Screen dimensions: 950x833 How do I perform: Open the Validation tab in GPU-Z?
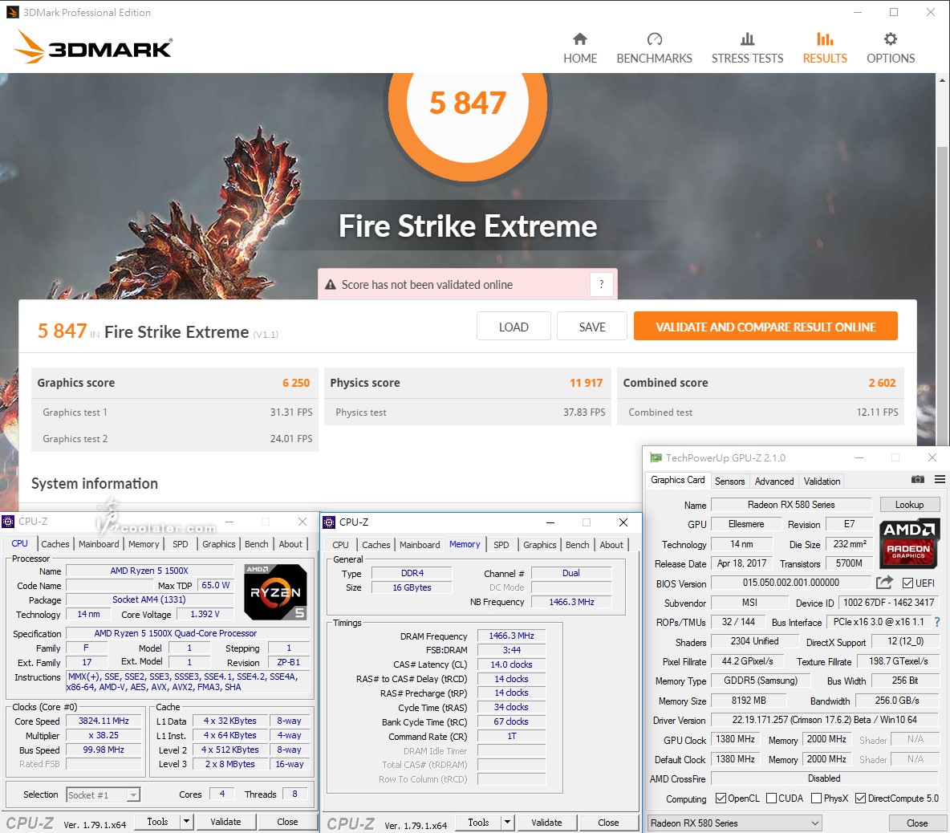tap(822, 481)
